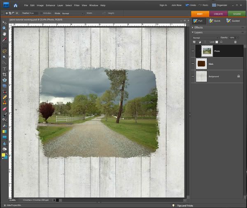Viewport: 247px width, 208px height.
Task: Select the Blur droplet tool
Action: coord(5,143)
